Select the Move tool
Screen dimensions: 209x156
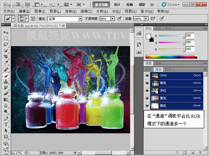click(6, 32)
